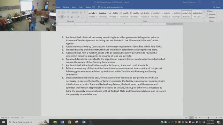Align text left
This screenshot has width=223, height=125.
59,17
